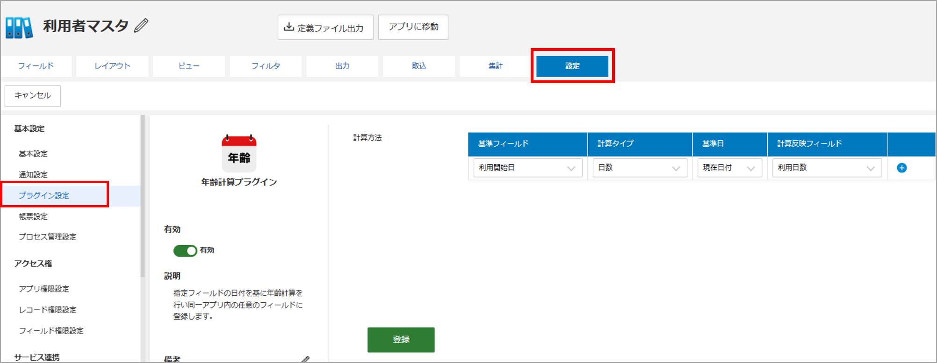Open フィールド権限設定 in the sidebar

coord(51,331)
